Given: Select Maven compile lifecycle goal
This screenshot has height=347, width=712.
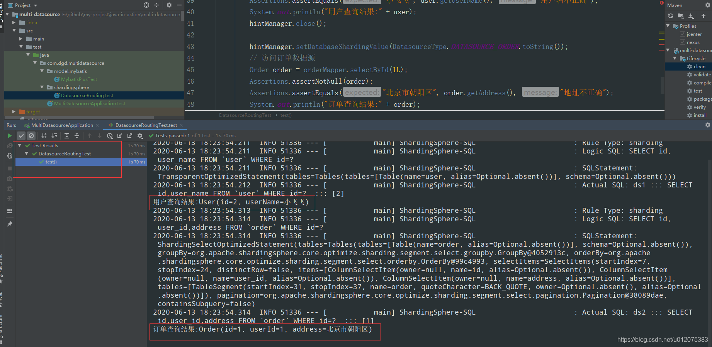Looking at the screenshot, I should click(699, 83).
